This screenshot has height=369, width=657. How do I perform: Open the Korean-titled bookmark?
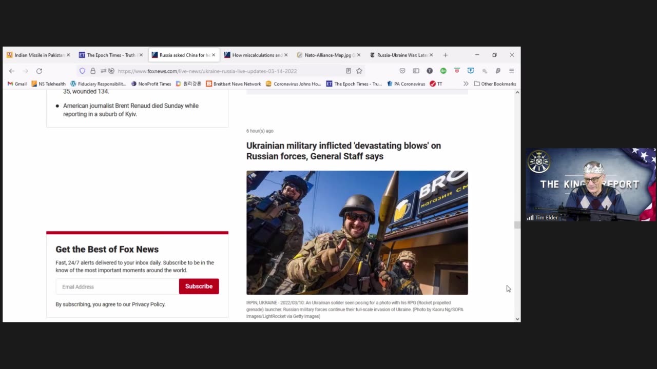point(188,84)
